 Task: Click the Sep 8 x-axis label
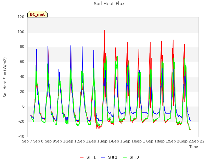pyautogui.click(x=38, y=141)
